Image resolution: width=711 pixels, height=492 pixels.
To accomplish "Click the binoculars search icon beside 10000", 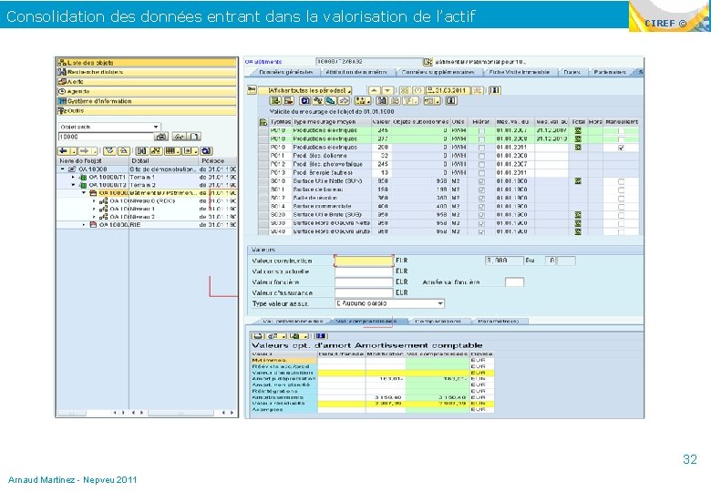I will [x=161, y=137].
